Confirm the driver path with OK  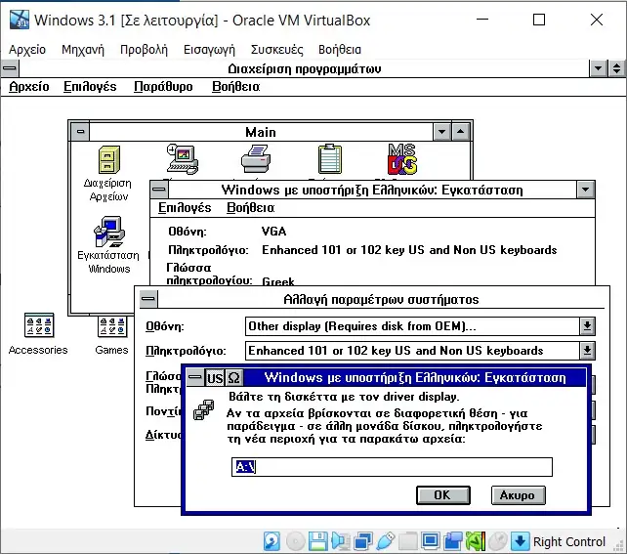point(443,495)
